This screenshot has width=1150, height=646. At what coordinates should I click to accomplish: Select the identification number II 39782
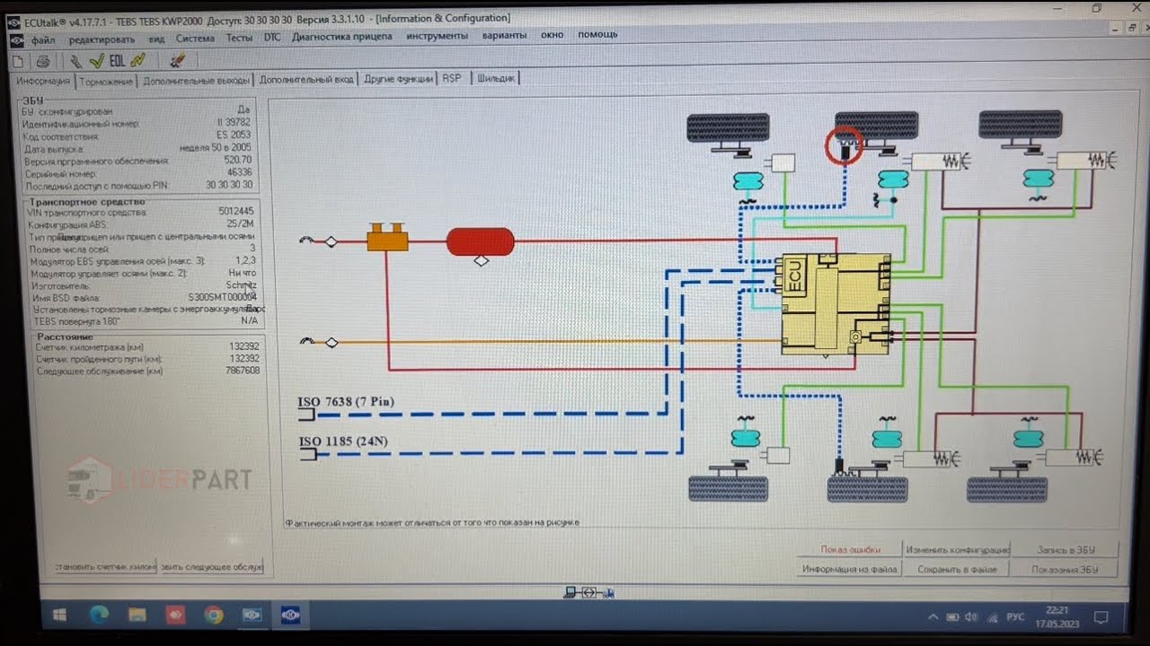click(x=234, y=122)
